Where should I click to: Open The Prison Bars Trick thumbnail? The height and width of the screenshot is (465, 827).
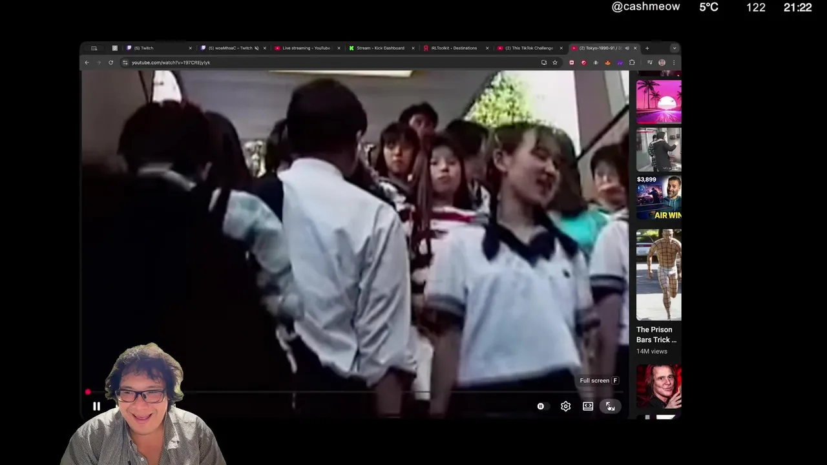click(658, 274)
